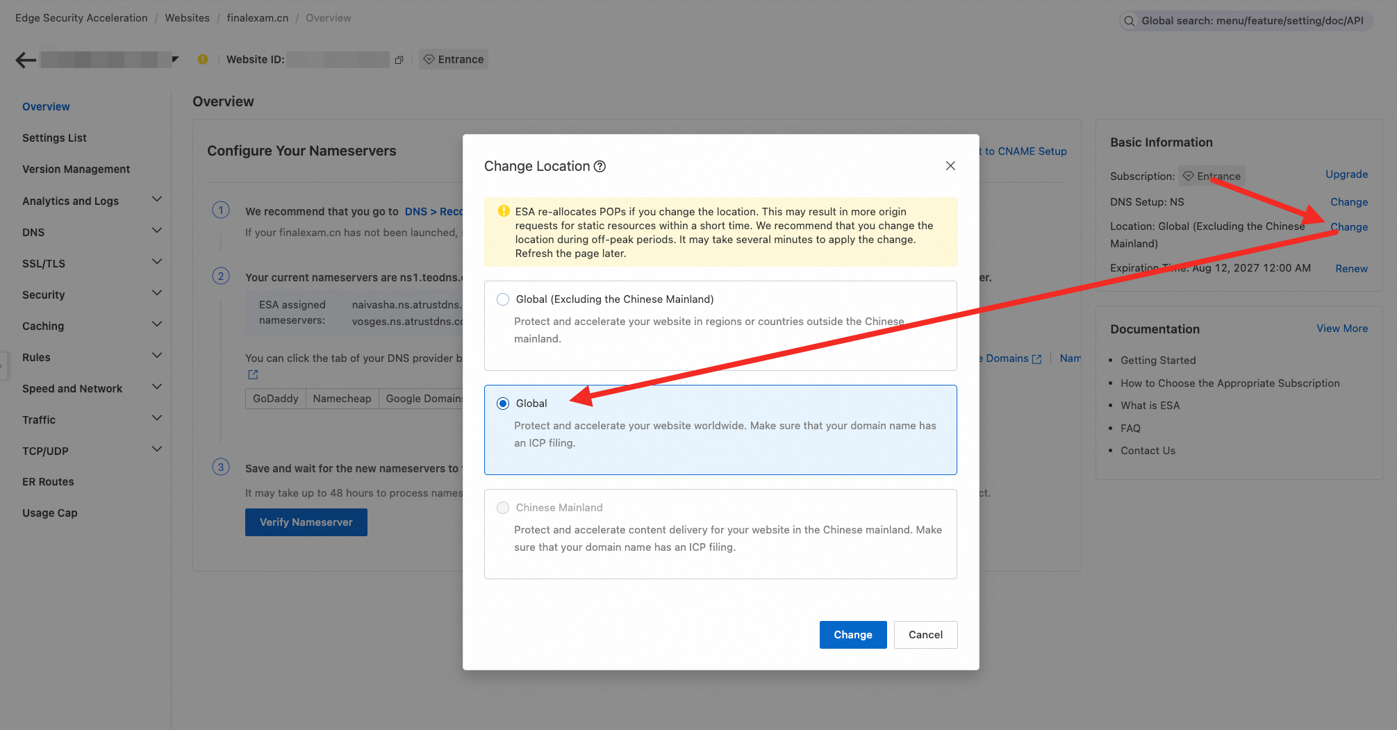Expand the SSL/TLS menu chevron
The image size is (1397, 730).
tap(157, 263)
